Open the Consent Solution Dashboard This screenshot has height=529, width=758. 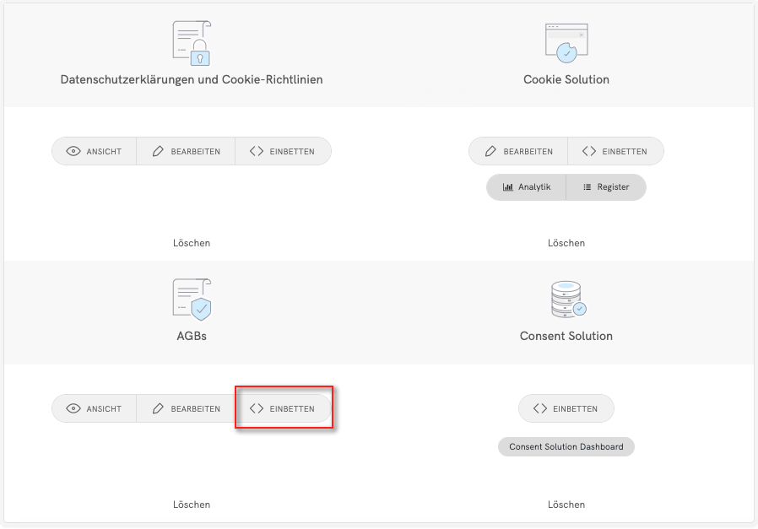(566, 446)
